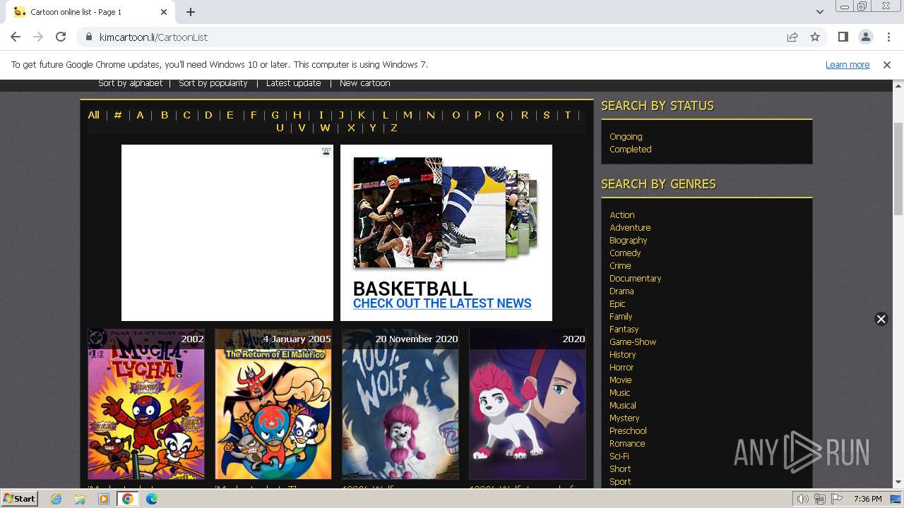The image size is (904, 508).
Task: Browse the Horror genre
Action: pos(621,368)
